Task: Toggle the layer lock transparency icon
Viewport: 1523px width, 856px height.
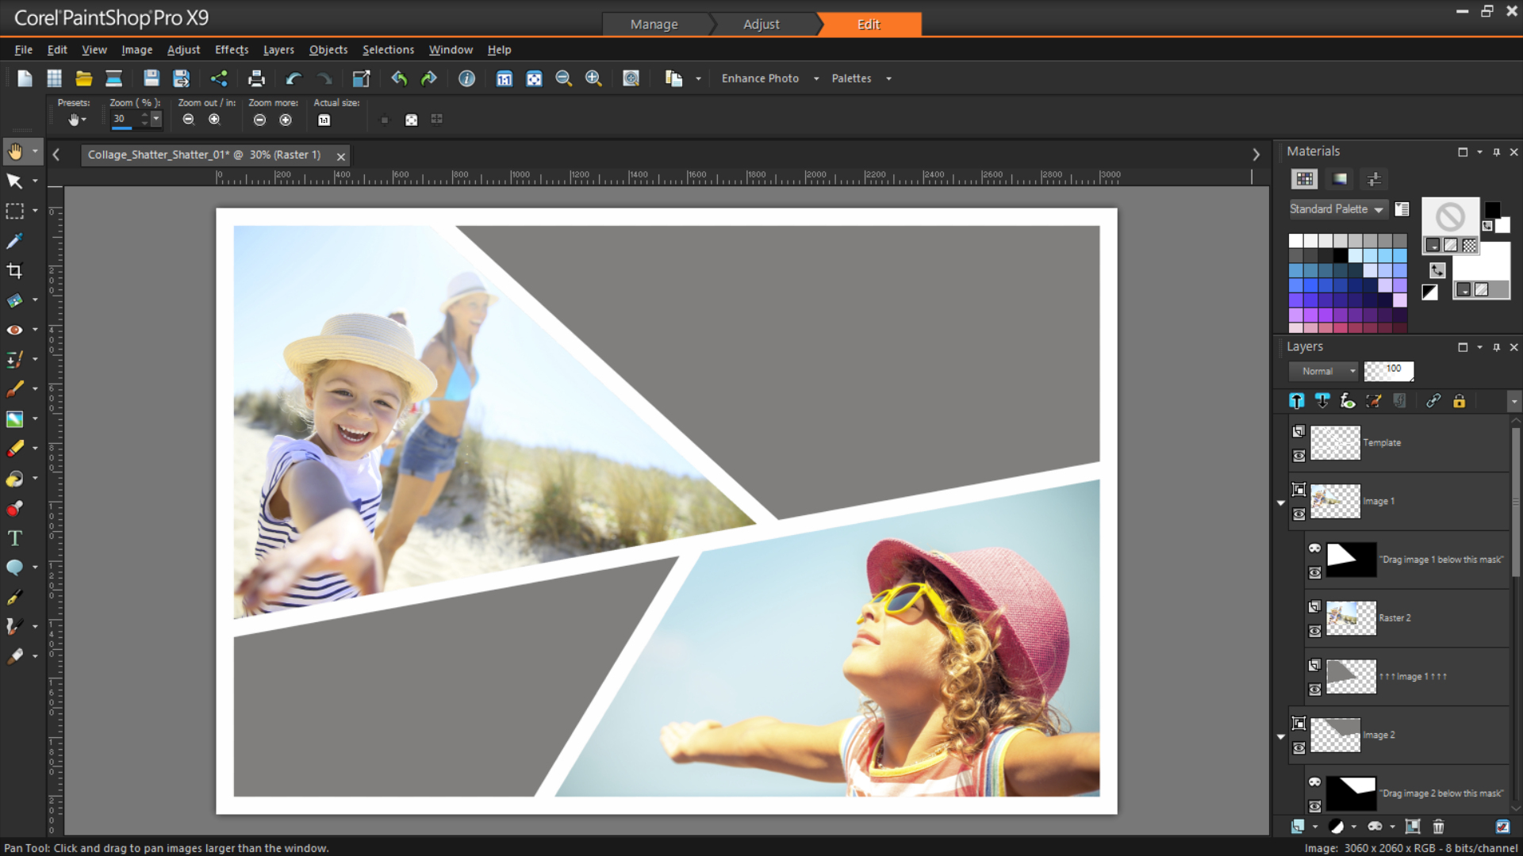Action: 1460,401
